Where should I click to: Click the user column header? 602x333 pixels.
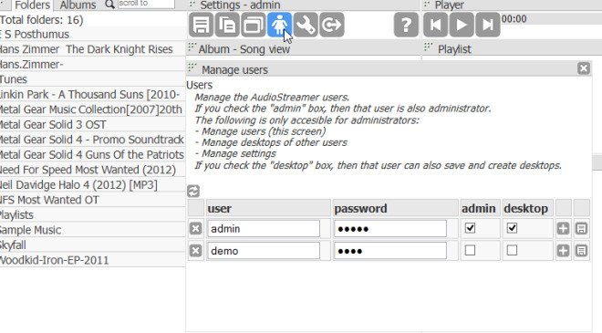pos(268,208)
